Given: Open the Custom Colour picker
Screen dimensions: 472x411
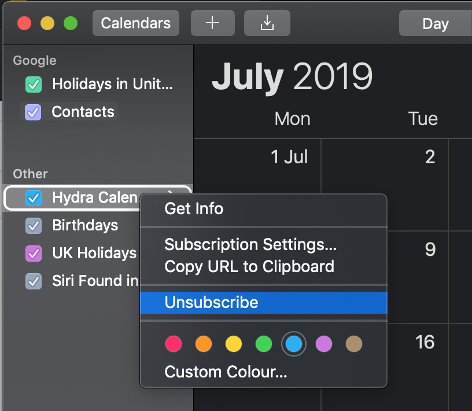Looking at the screenshot, I should pyautogui.click(x=226, y=372).
